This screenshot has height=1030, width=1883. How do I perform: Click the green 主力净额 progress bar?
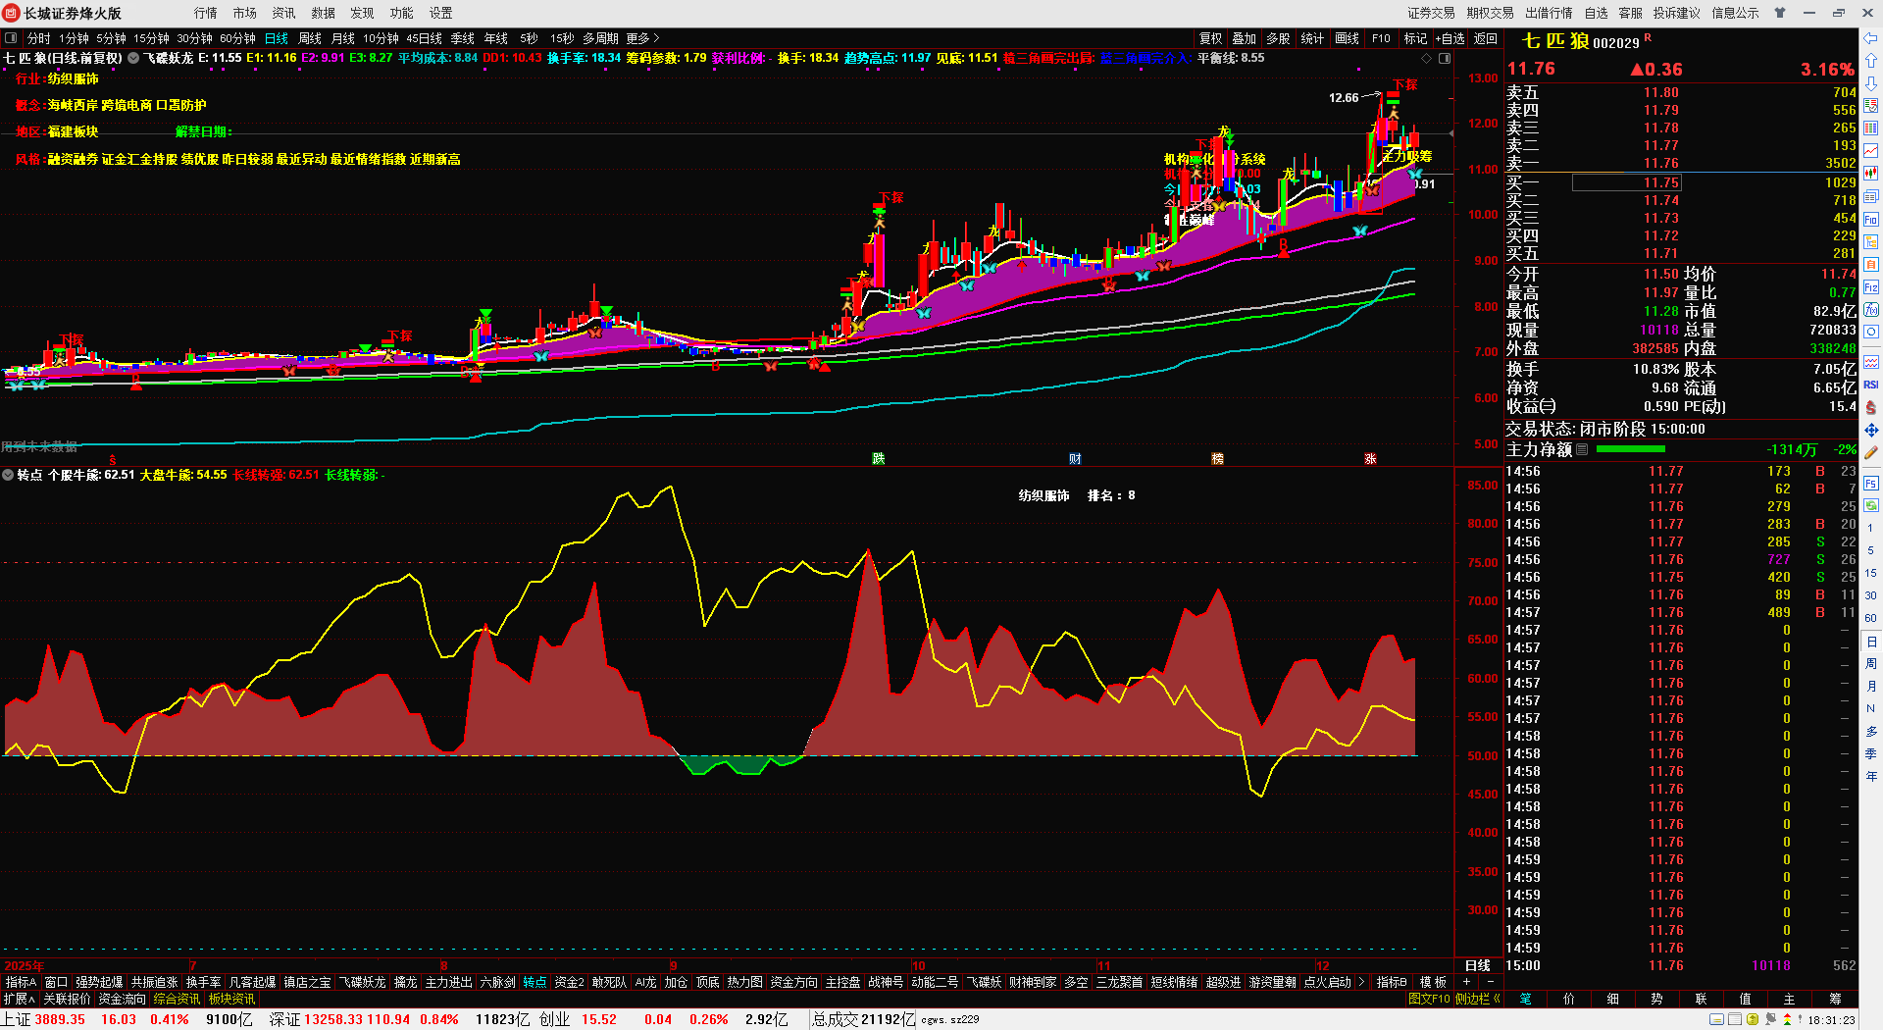[1631, 449]
